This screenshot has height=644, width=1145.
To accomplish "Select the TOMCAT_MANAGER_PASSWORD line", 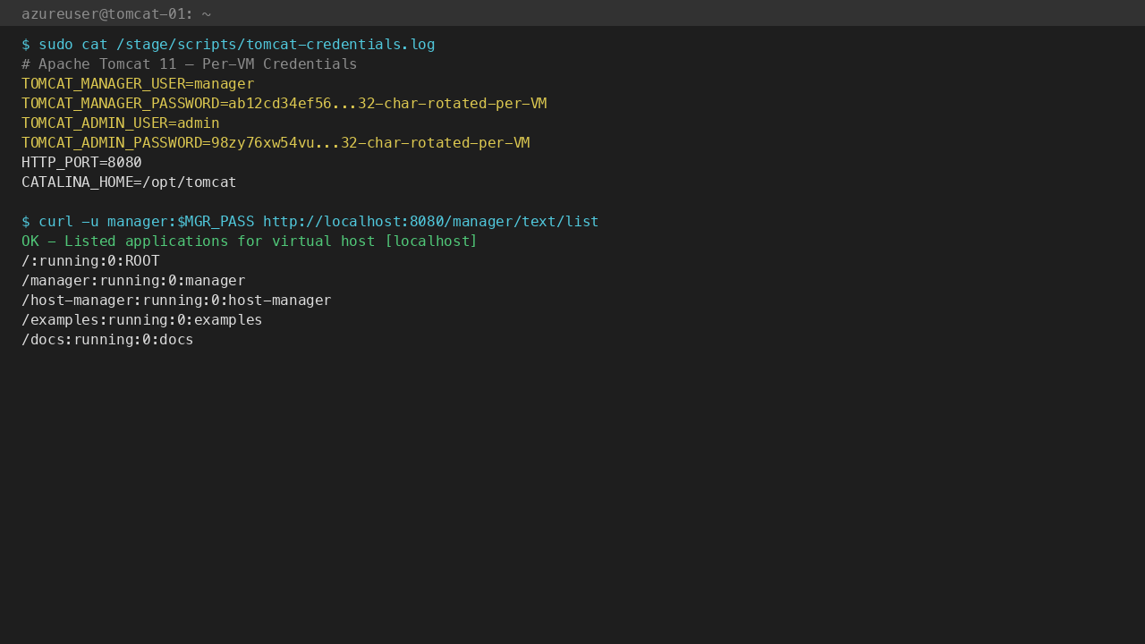I will click(x=284, y=104).
